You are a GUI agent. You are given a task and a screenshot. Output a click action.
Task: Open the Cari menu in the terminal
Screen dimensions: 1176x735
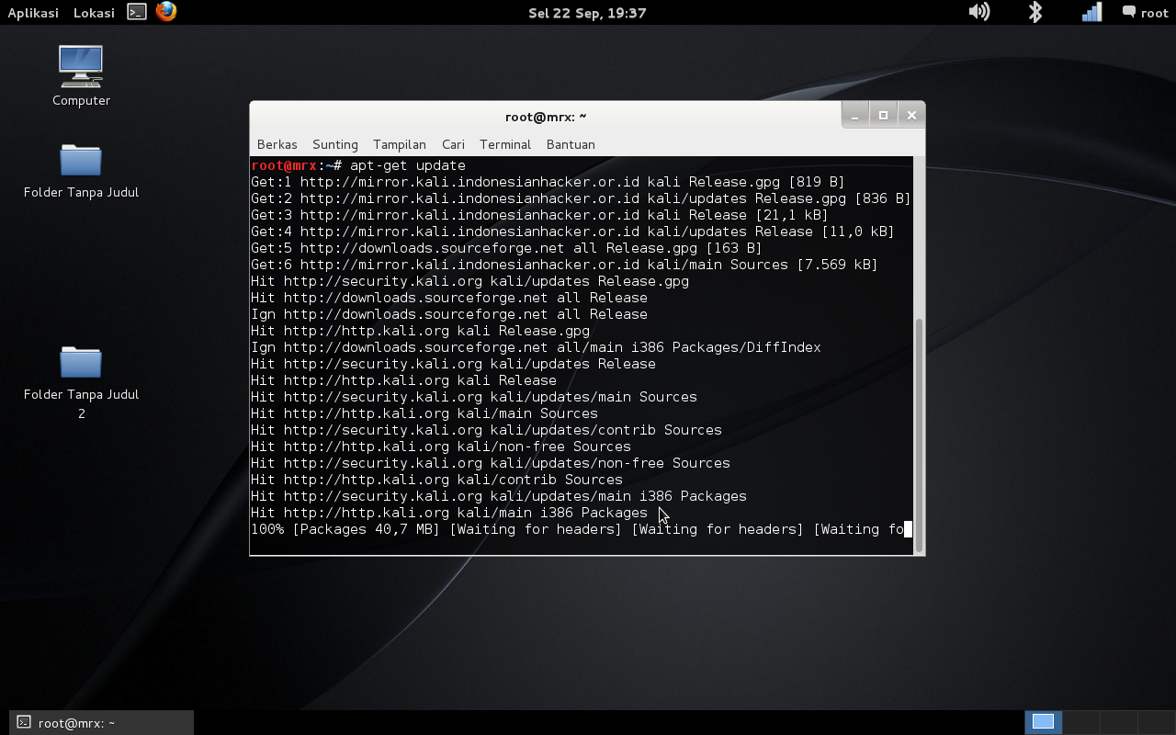(453, 144)
